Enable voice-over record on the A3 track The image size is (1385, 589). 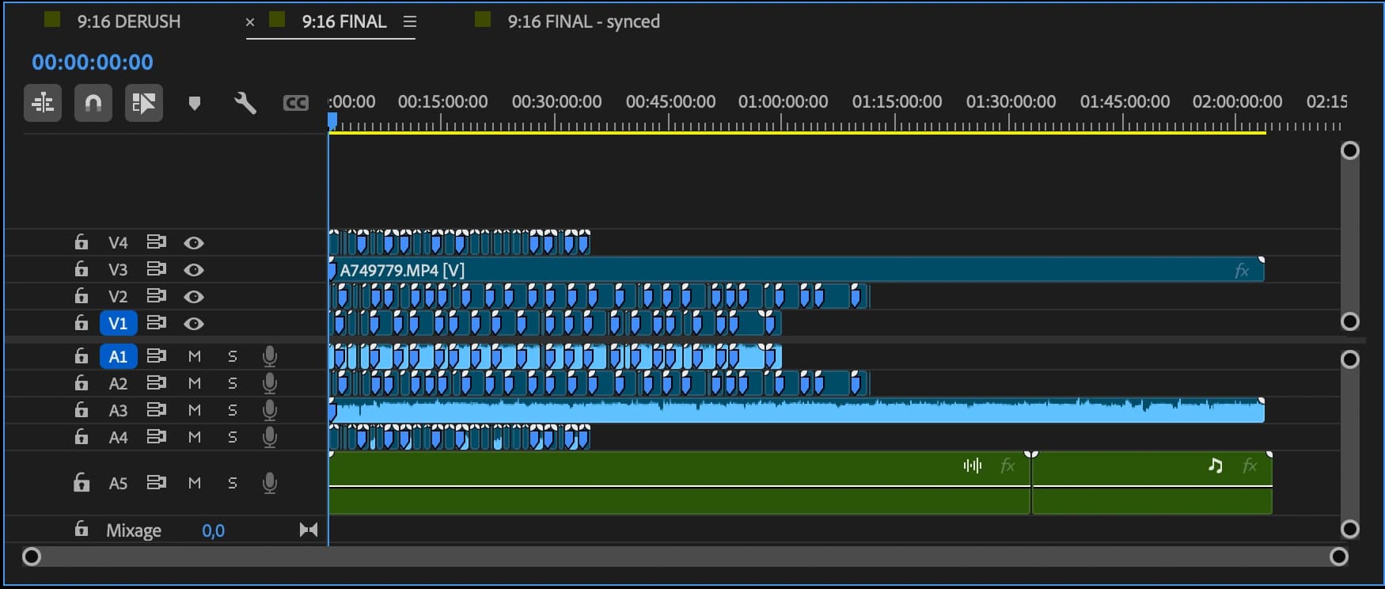[270, 411]
